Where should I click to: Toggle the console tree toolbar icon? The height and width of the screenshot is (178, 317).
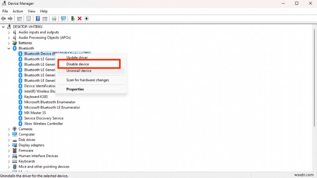pos(19,19)
